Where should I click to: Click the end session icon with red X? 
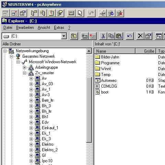tap(120, 13)
